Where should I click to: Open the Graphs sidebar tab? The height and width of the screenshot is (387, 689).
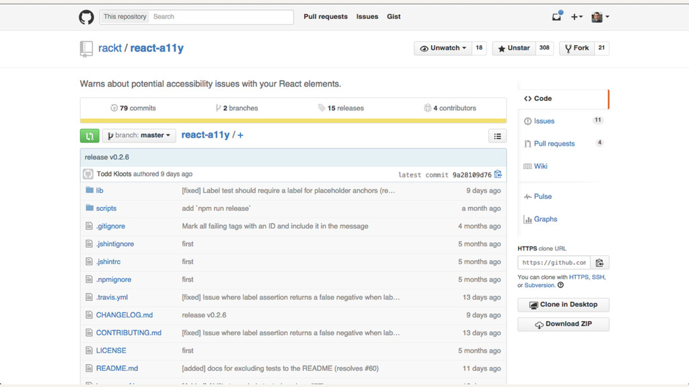pos(563,219)
